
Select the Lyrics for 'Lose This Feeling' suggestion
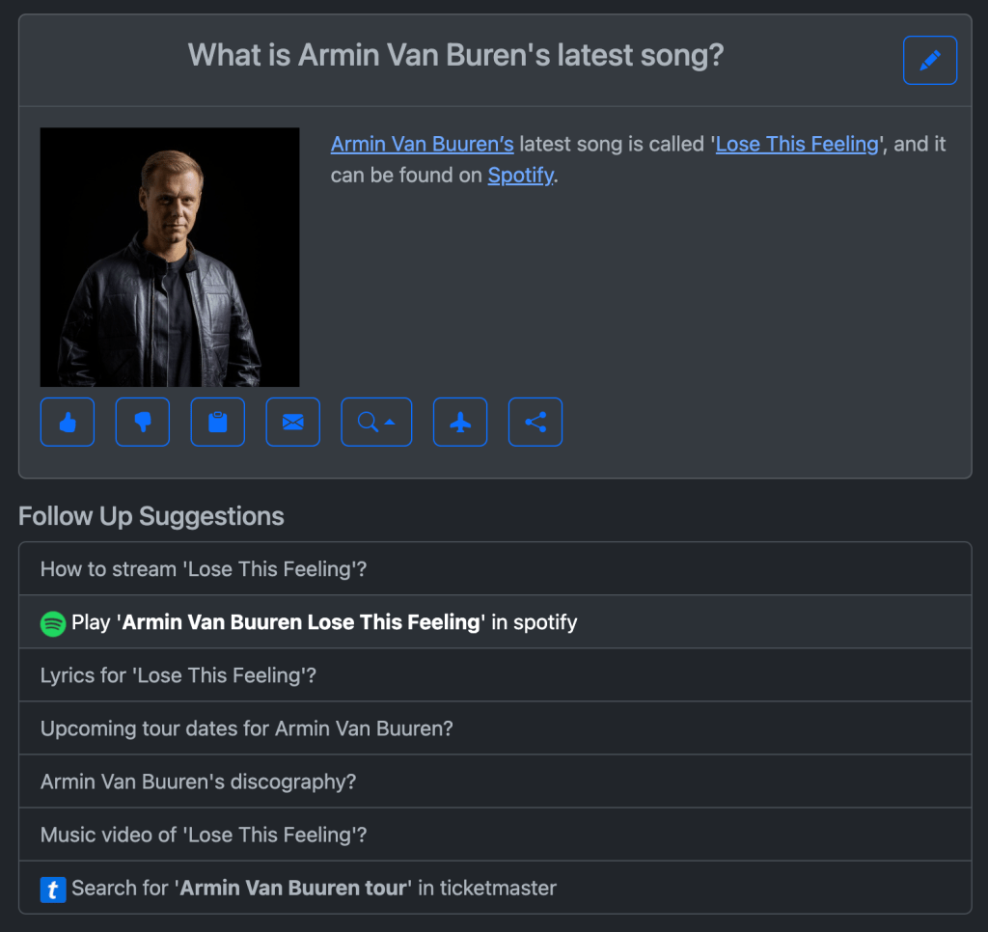click(x=178, y=675)
